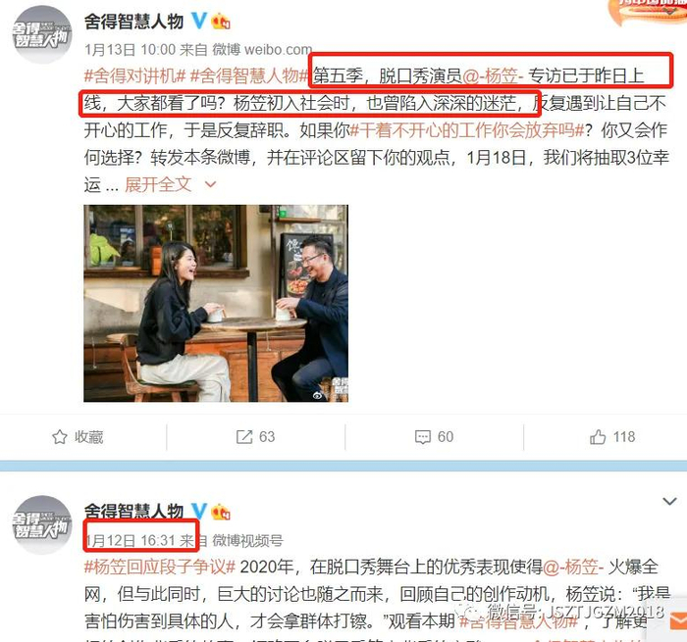687x642 pixels.
Task: Open hashtag #干着不开心的工作你会放弃吗#
Action: 467,130
